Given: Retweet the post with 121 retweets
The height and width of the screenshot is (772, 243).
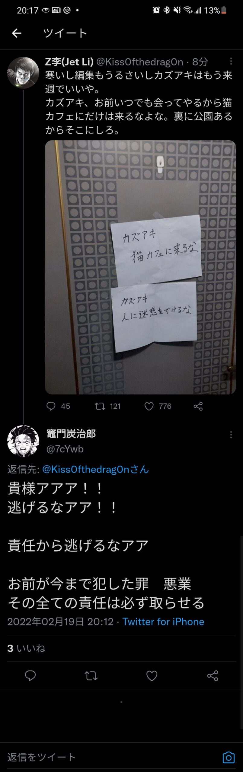Looking at the screenshot, I should [100, 407].
